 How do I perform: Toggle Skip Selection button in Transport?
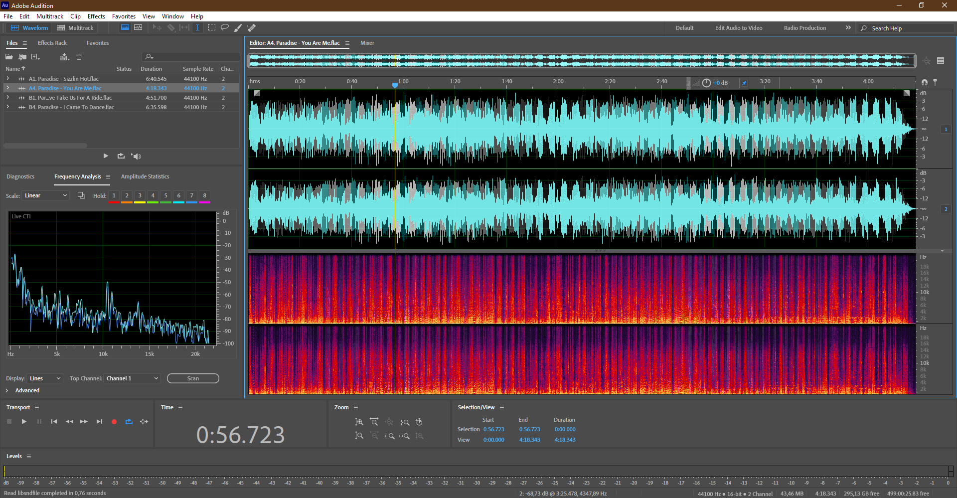click(x=144, y=422)
